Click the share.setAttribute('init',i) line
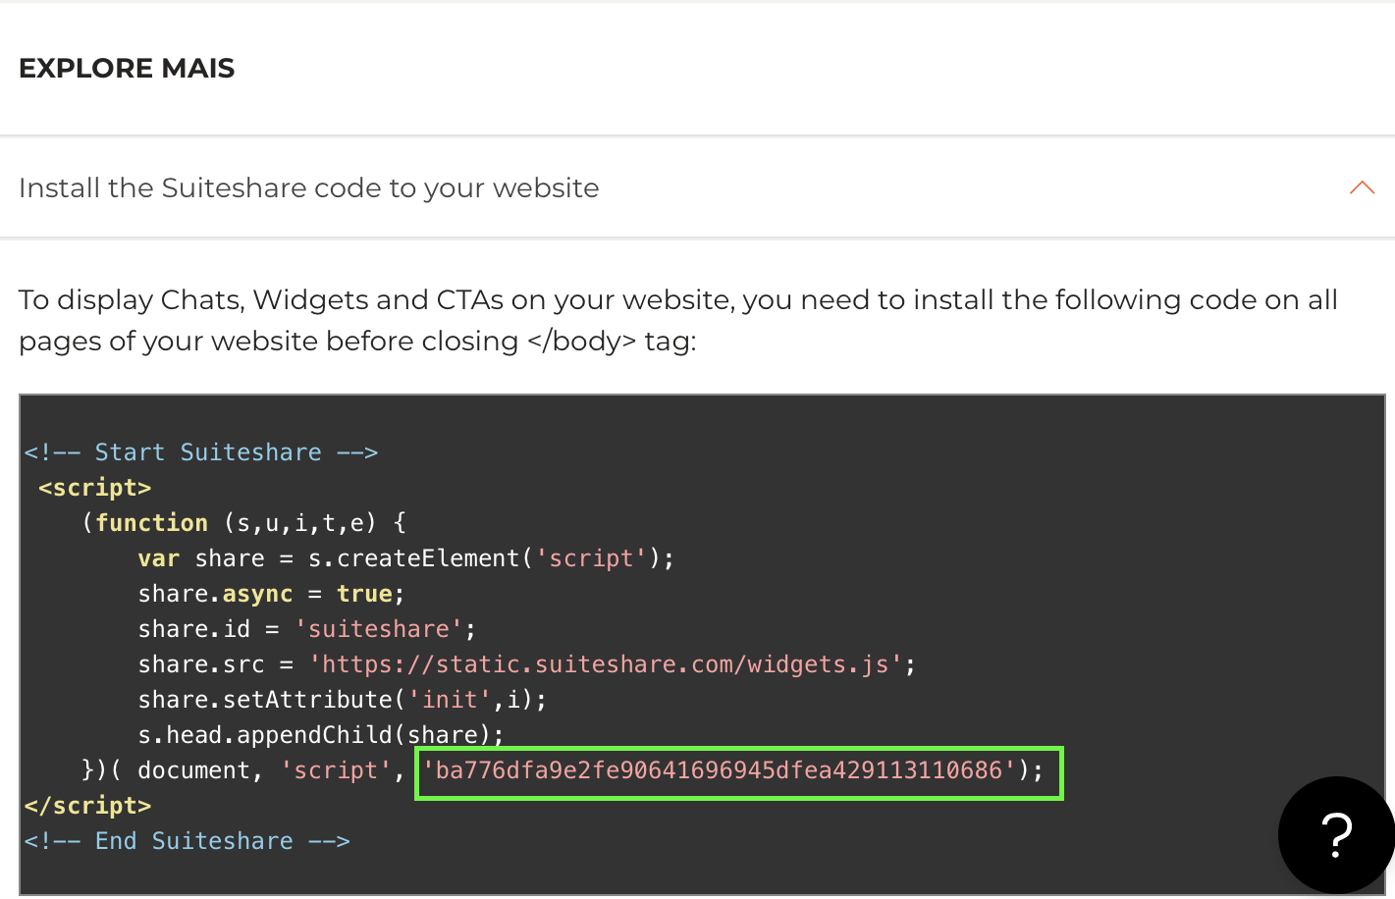Image resolution: width=1395 pixels, height=899 pixels. coord(343,700)
